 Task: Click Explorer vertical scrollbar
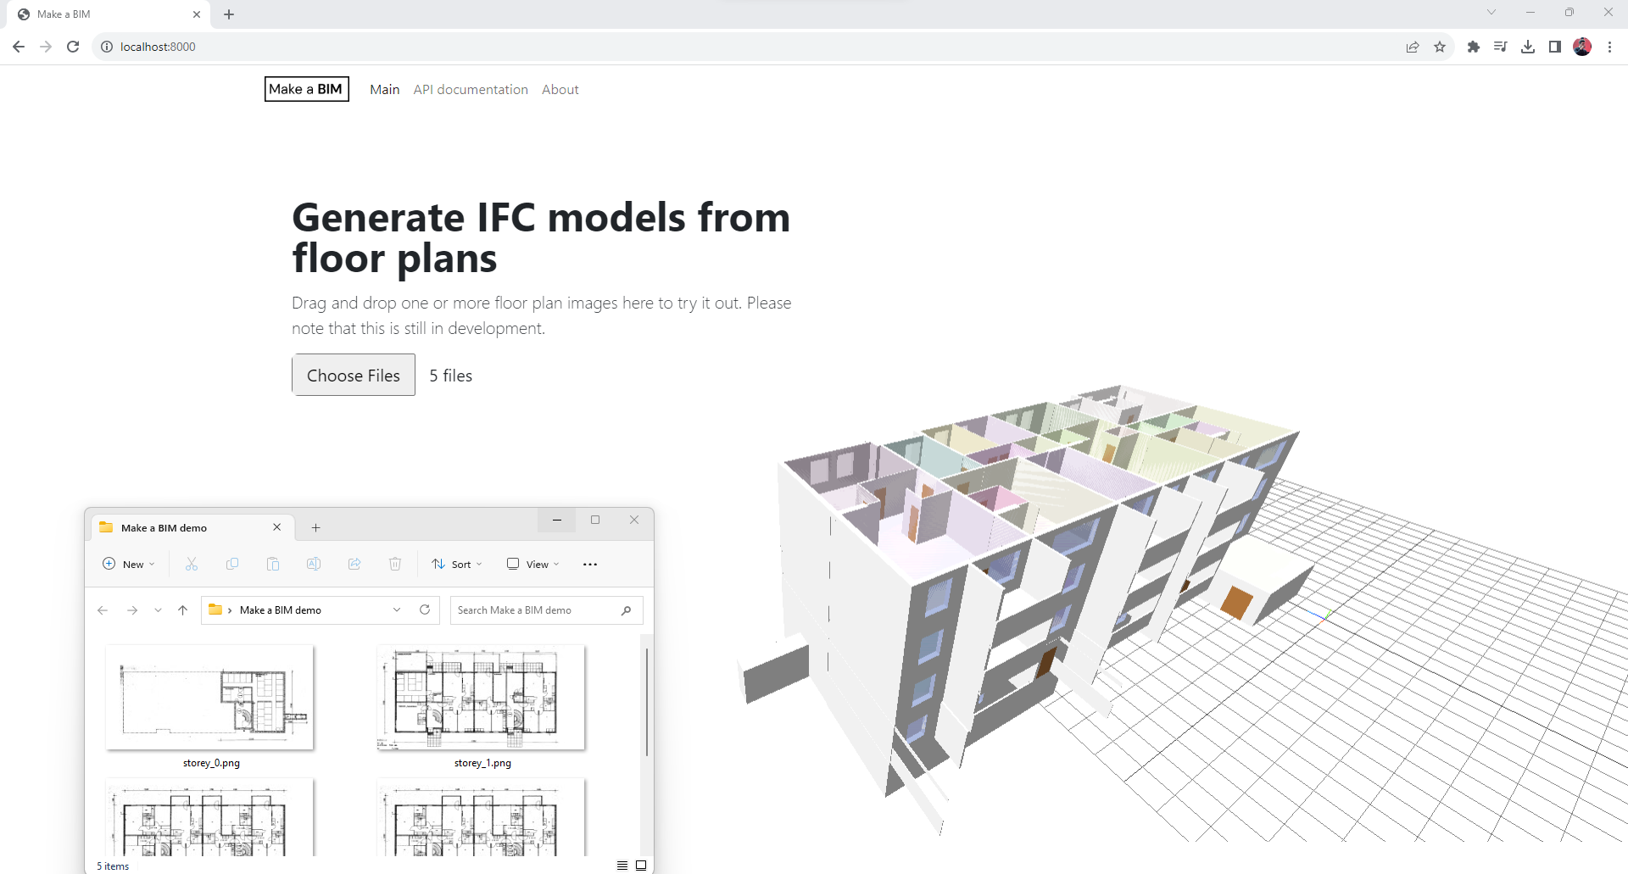click(647, 702)
